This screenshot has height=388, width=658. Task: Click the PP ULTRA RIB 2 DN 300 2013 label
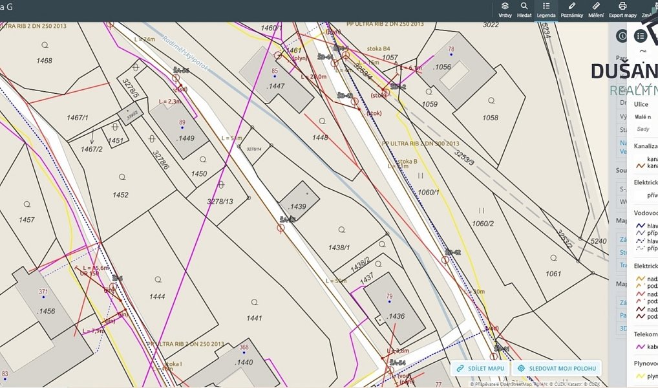[x=421, y=144]
